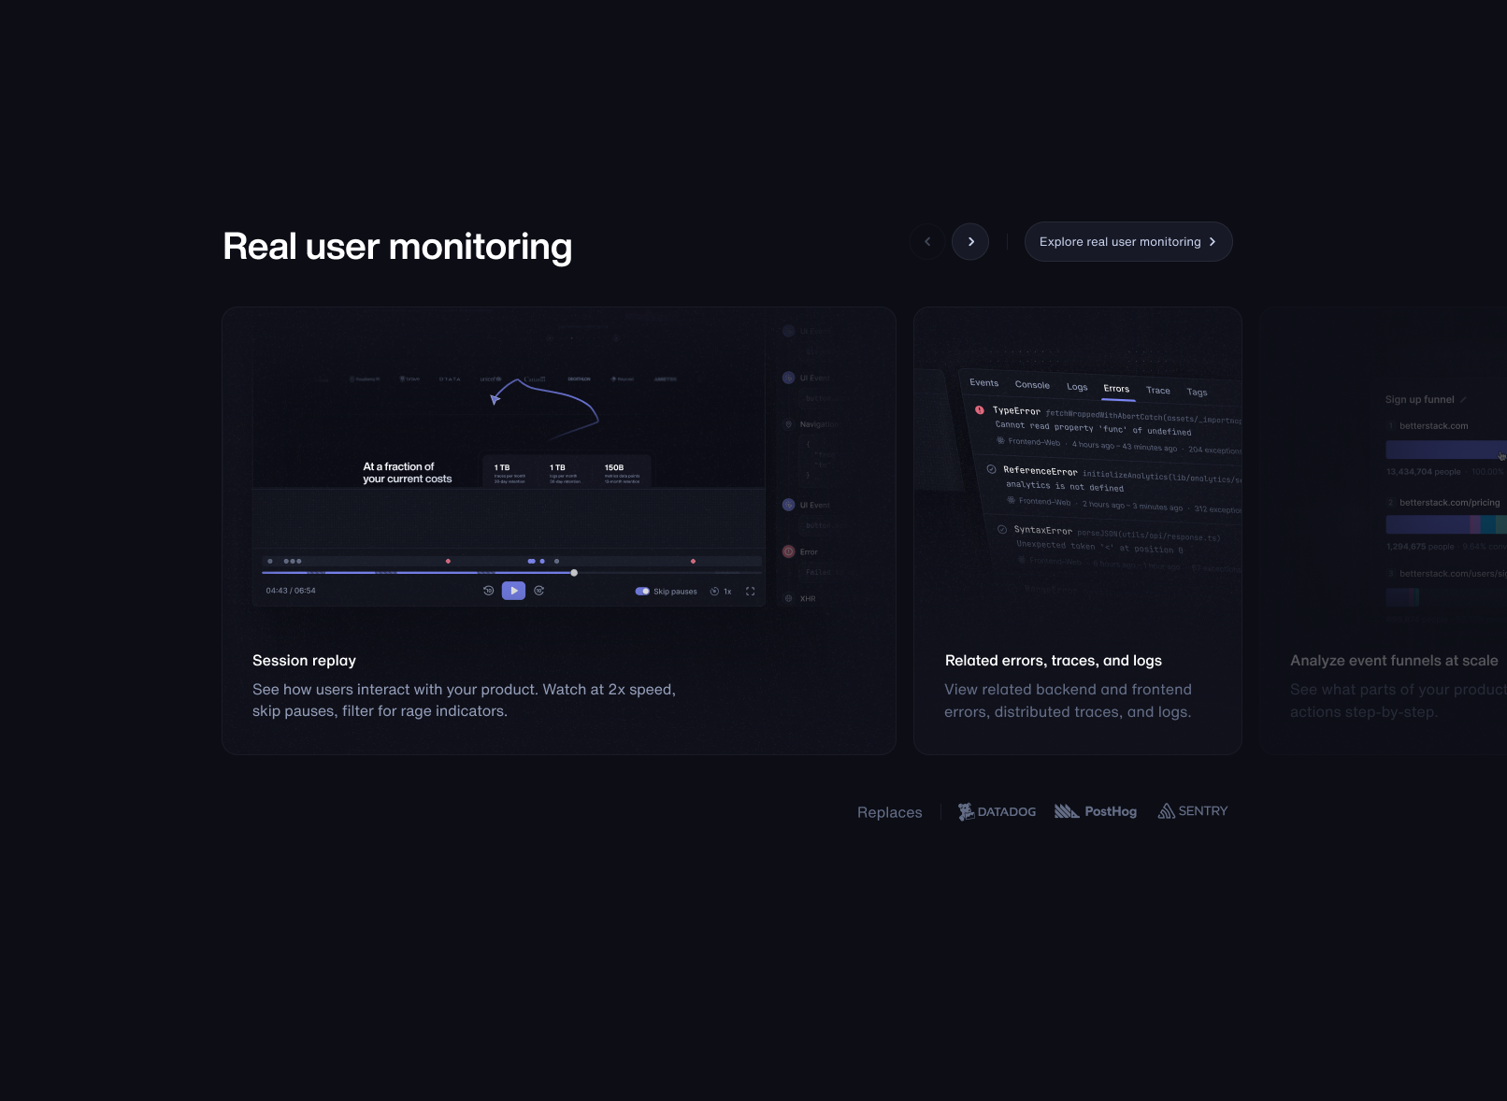1507x1101 pixels.
Task: Open the TypeError entry
Action: point(1108,429)
